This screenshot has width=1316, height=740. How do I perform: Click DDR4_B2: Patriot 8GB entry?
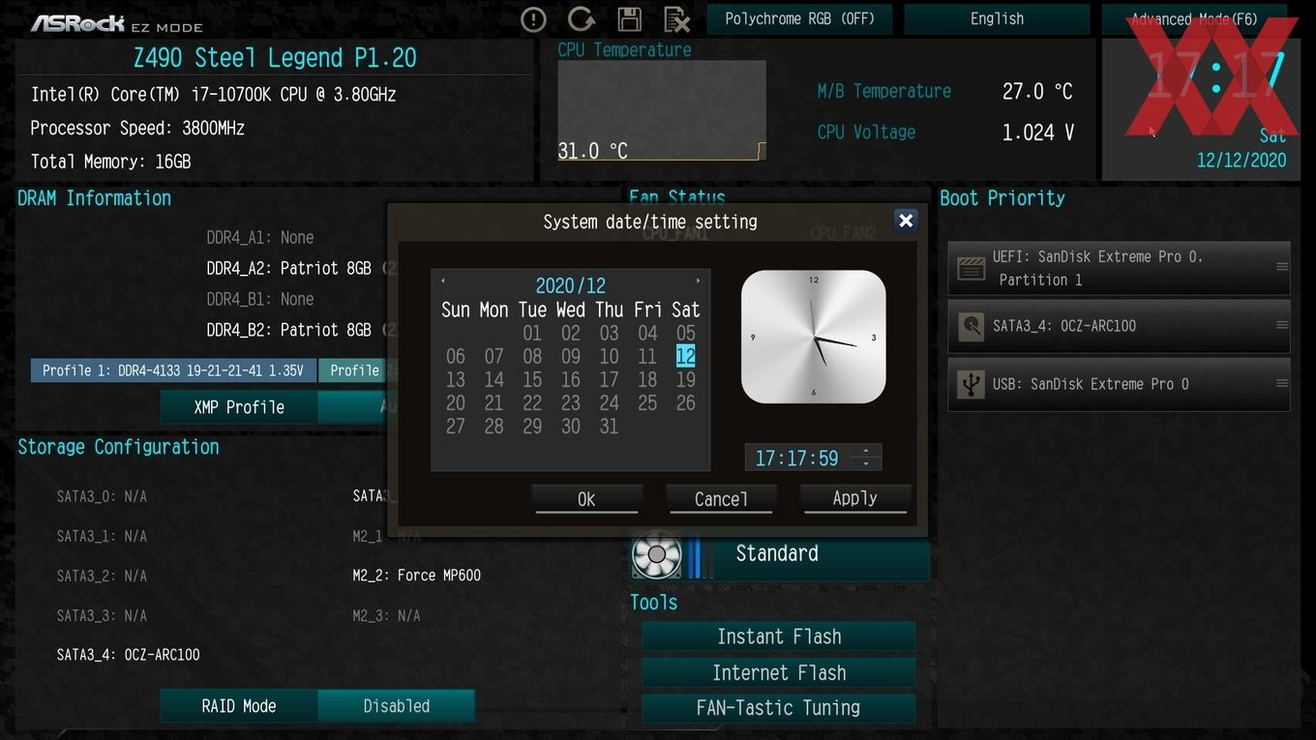coord(289,330)
